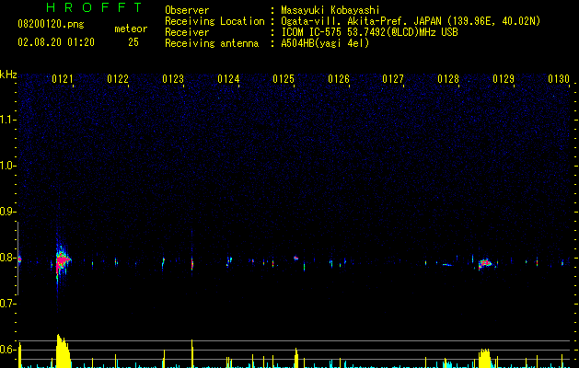
Task: Click time marker 0121
Action: pos(63,79)
